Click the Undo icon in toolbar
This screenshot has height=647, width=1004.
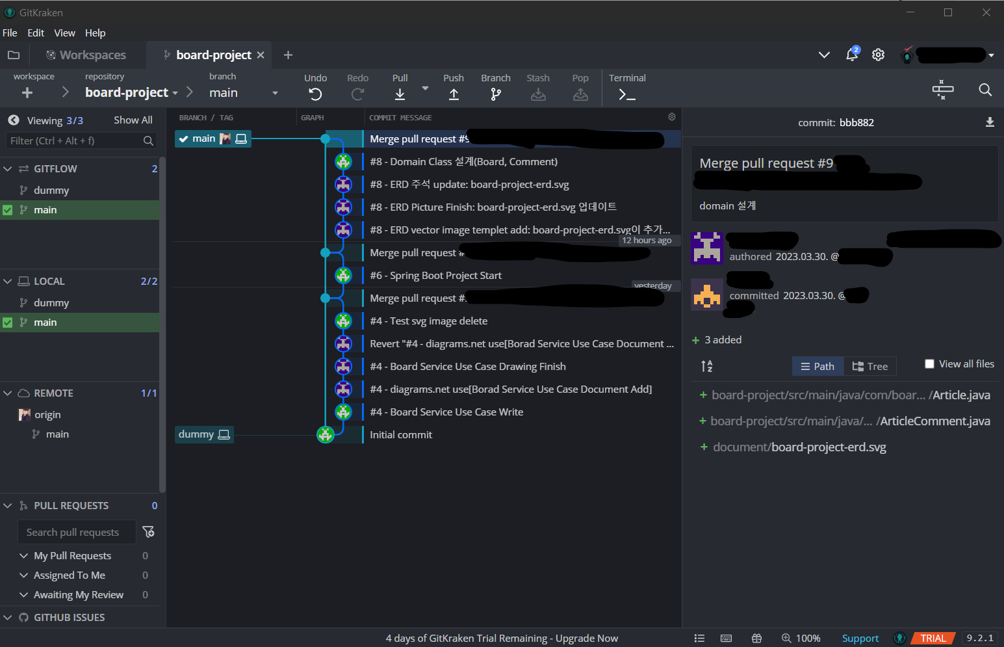pyautogui.click(x=315, y=94)
